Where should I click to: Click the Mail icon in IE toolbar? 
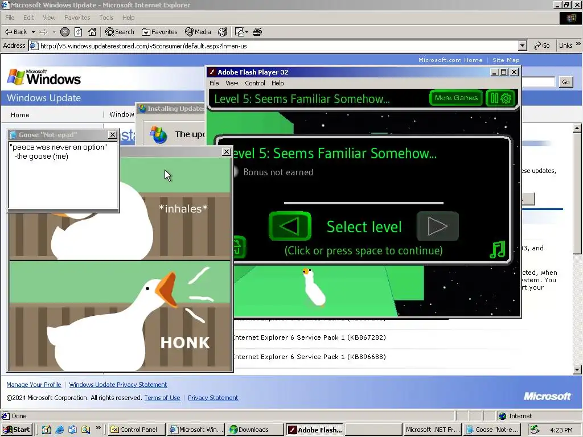(239, 32)
